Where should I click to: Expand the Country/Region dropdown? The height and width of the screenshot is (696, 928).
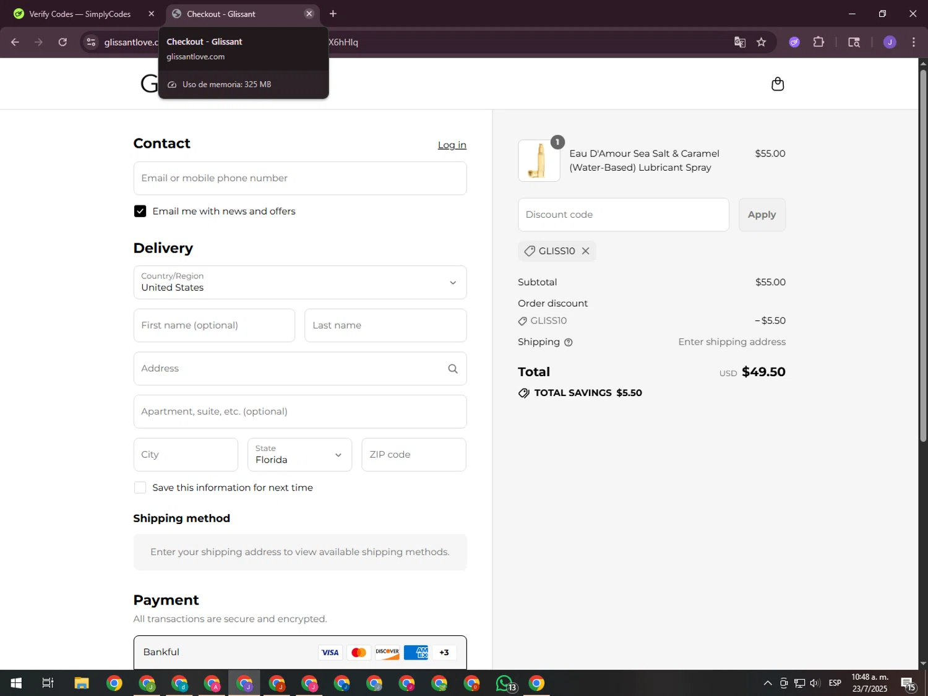point(300,283)
